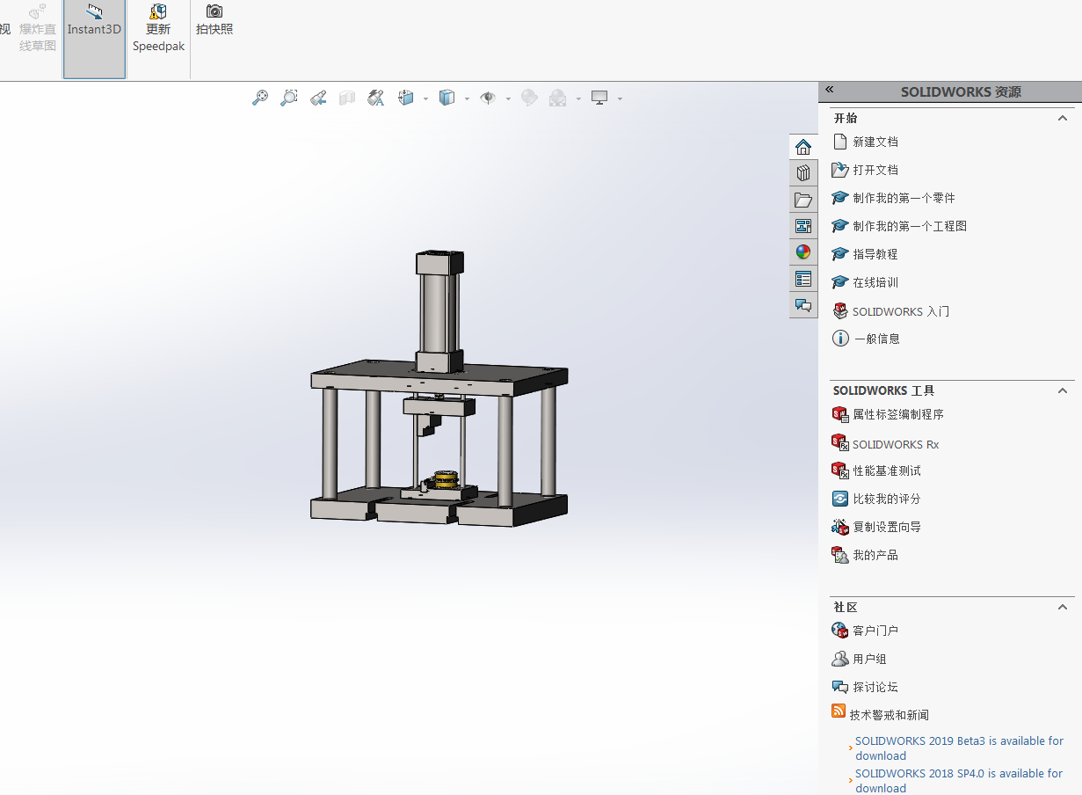Collapse the 社区 section chevron

[x=1063, y=607]
